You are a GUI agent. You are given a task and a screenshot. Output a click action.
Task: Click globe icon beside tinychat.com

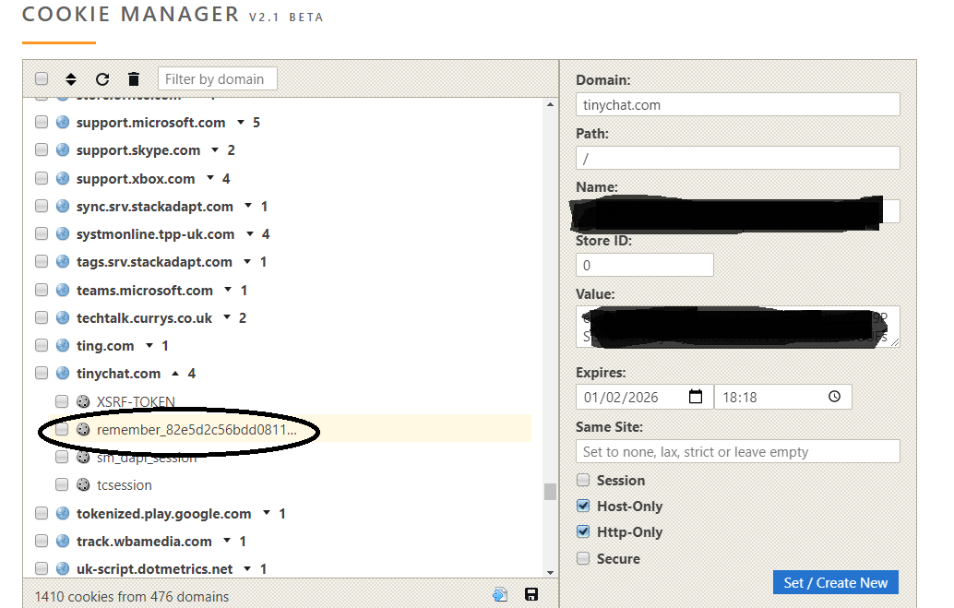[x=63, y=373]
